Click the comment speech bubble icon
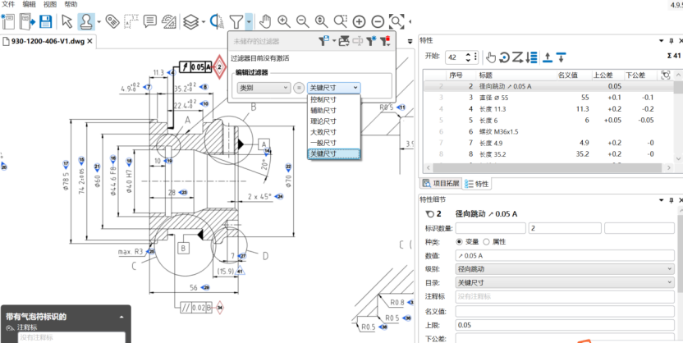 [x=150, y=21]
